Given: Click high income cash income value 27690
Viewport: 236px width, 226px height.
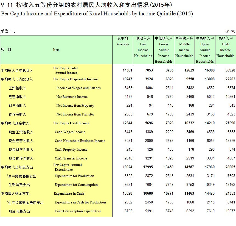Looking at the screenshot, I should 230,123.
